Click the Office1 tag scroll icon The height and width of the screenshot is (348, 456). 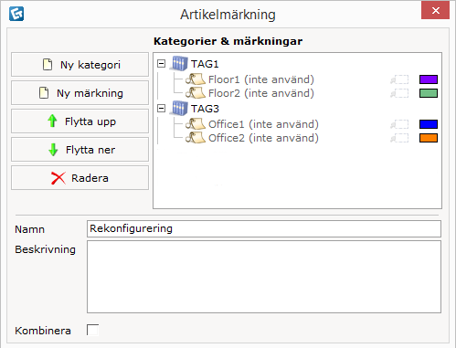coord(196,124)
